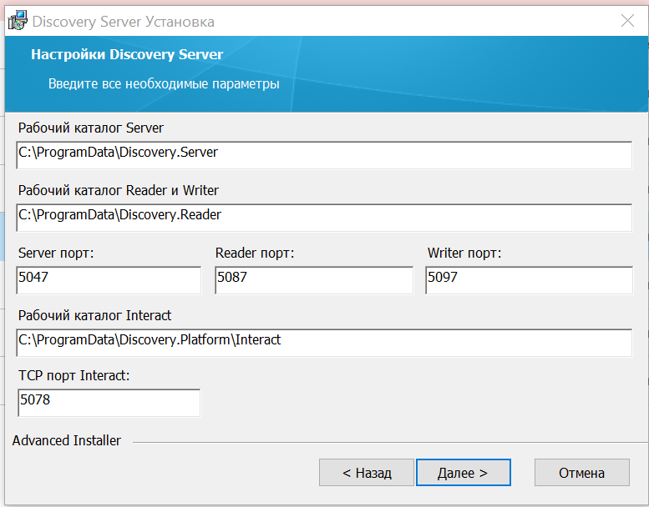Click the 'Advanced Installer' footer text

(67, 440)
